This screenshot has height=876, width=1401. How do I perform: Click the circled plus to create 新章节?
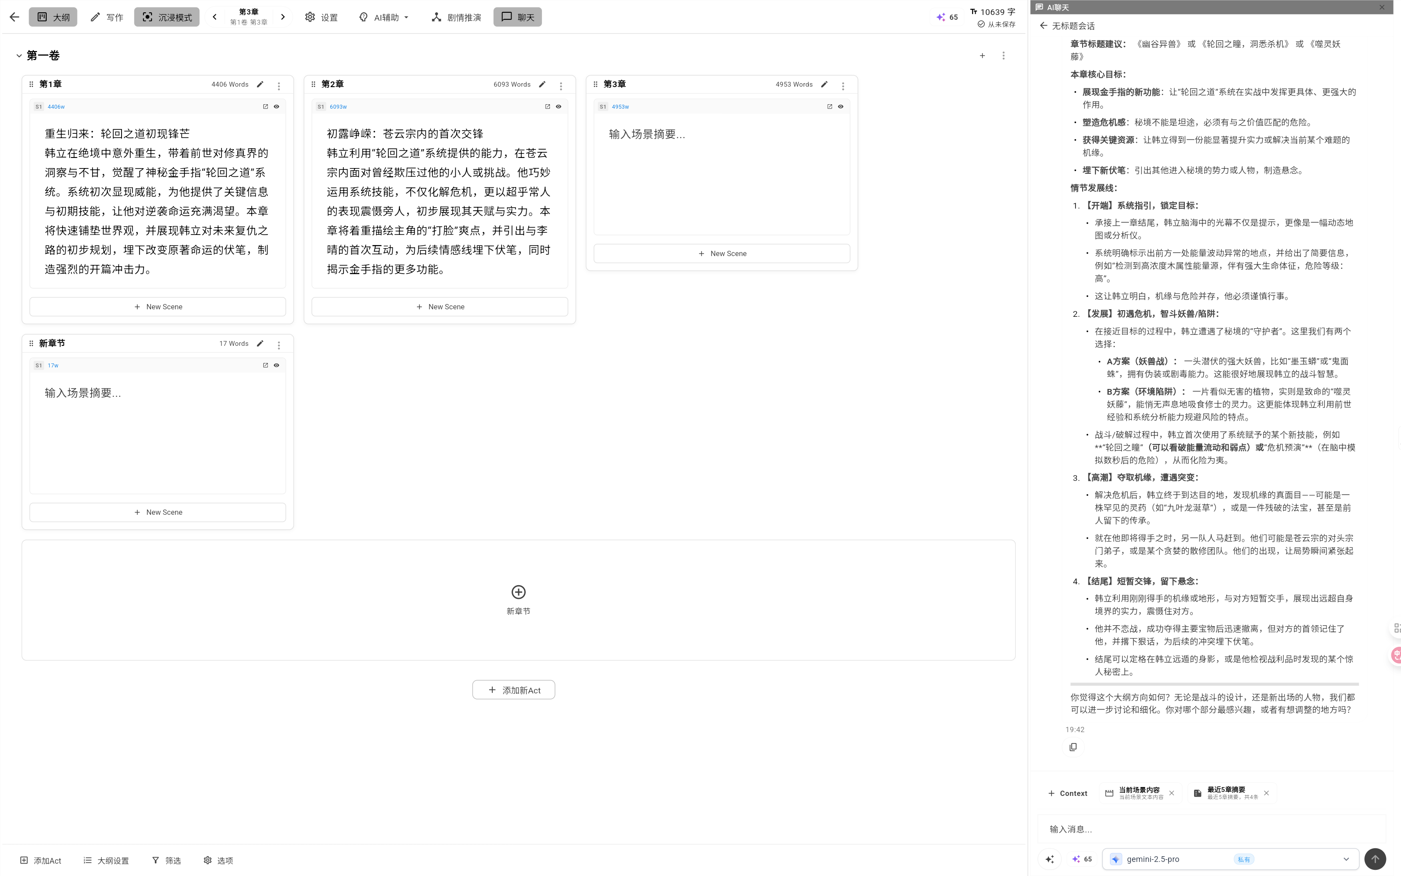click(x=518, y=592)
